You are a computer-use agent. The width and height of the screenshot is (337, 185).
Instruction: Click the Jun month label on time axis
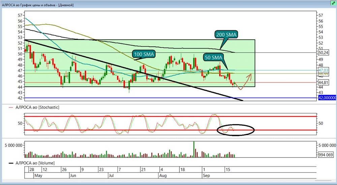74,176
